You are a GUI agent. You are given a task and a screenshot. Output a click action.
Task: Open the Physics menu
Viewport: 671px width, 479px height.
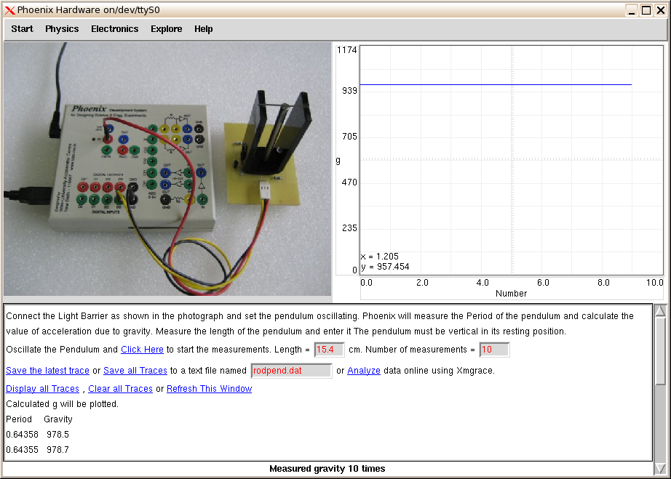pos(62,29)
